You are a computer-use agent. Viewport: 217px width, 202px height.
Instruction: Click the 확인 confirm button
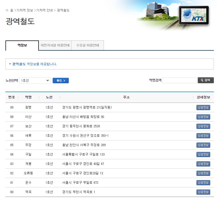[x=61, y=80]
